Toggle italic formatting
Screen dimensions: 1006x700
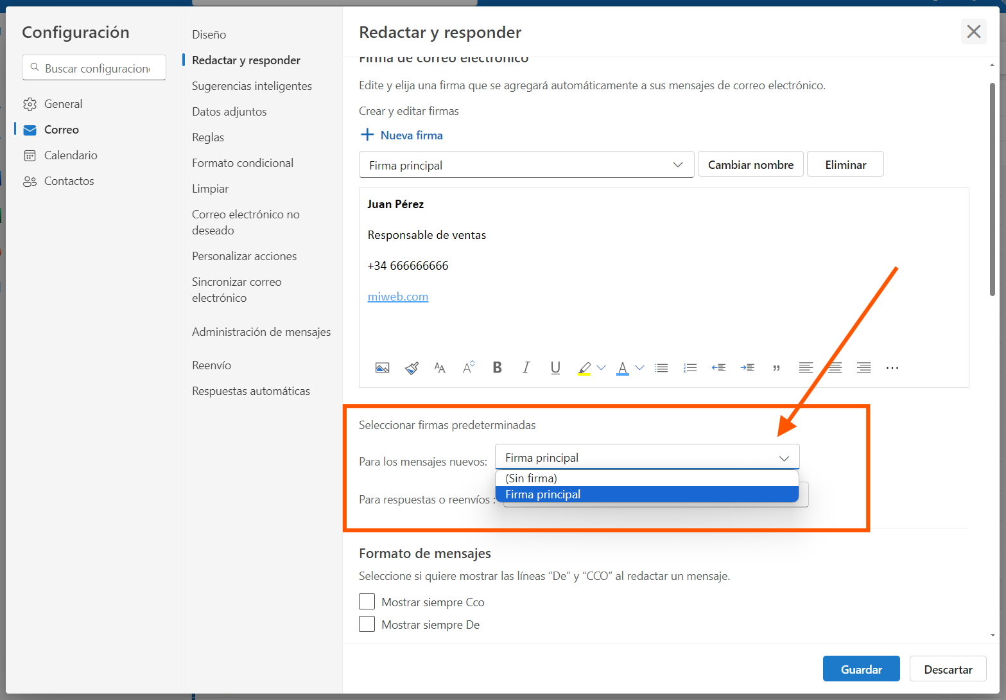point(526,367)
